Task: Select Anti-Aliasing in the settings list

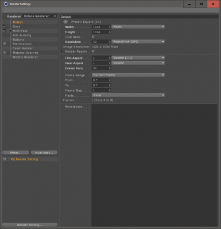Action: click(22, 35)
